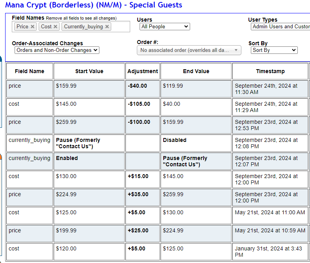Click the Price tag label in Field Names
310x263 pixels.
pos(22,27)
